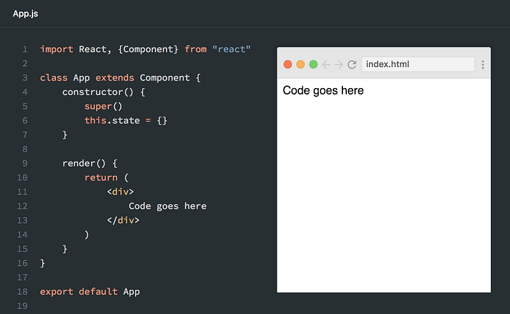
Task: Reload the index.html page
Action: pos(352,64)
